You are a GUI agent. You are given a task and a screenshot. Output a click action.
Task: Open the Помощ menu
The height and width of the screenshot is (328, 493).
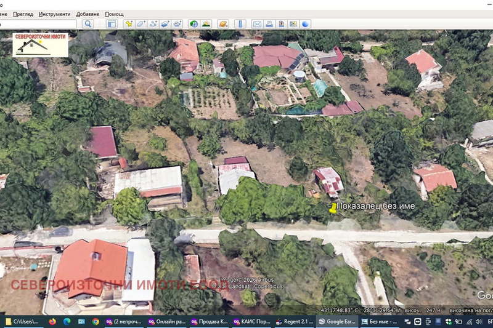tap(114, 14)
